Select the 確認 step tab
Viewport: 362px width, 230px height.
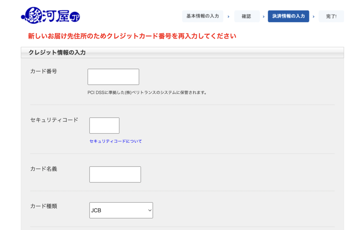click(247, 16)
